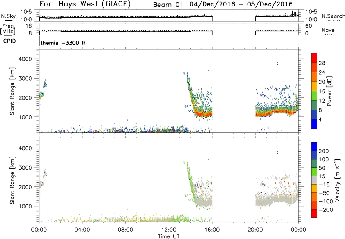Click the 'Beam 01' label
345x239 pixels.
pyautogui.click(x=168, y=5)
